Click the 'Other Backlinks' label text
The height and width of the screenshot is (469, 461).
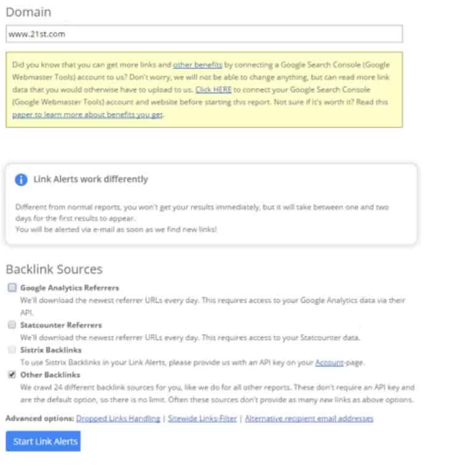[x=50, y=375]
